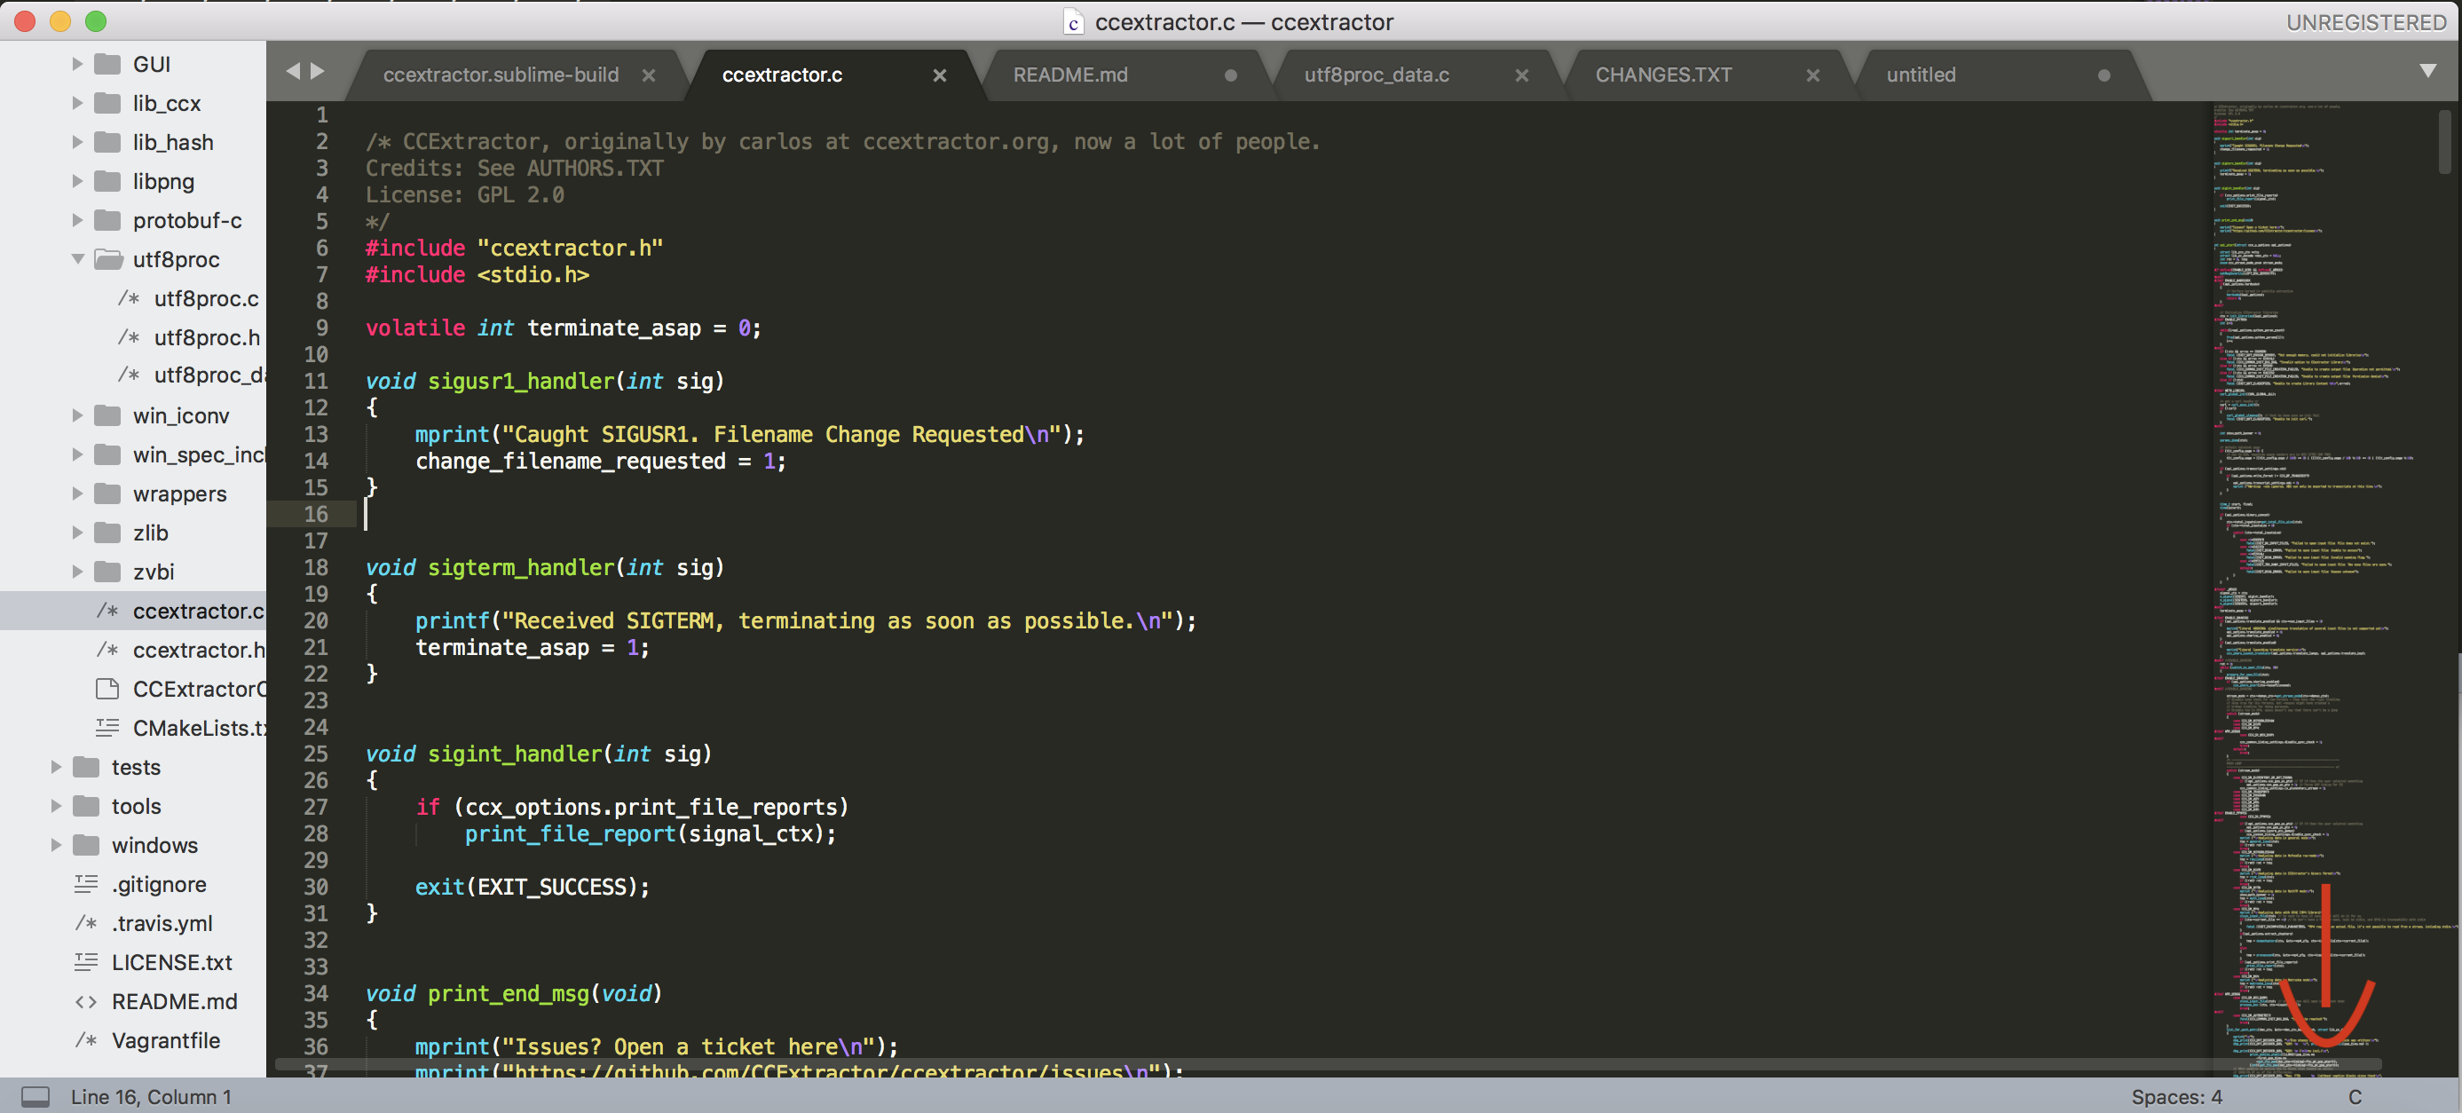Image resolution: width=2462 pixels, height=1113 pixels.
Task: Click the vertical scrollbar thumb
Action: [x=2445, y=141]
